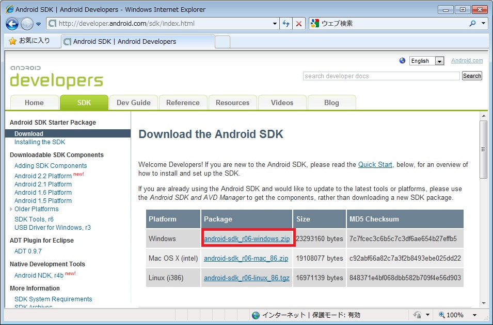Open Adding SDK Components link

tap(51, 166)
